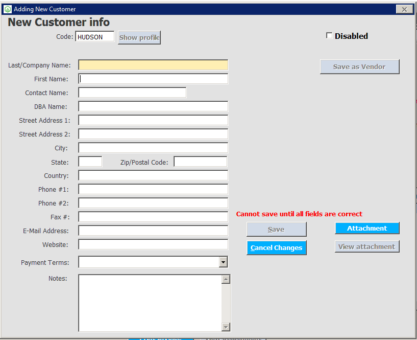Click the Show profile button
Viewport: 417px width, 340px height.
(x=139, y=37)
